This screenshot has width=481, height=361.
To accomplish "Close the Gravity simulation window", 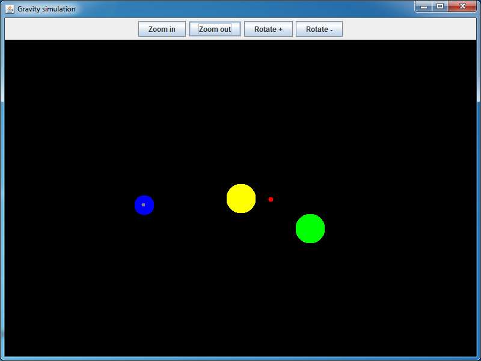I will 462,6.
